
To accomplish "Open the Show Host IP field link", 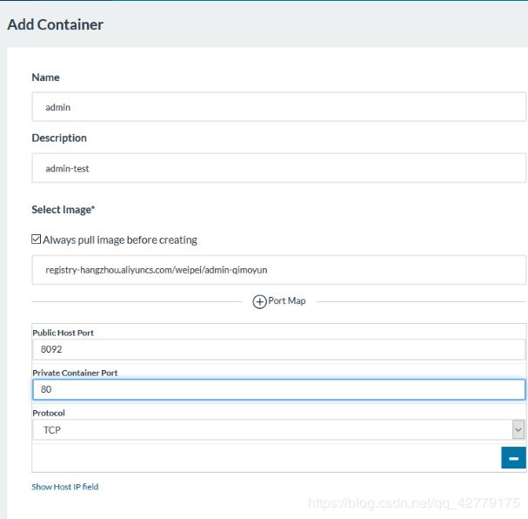I will tap(65, 487).
